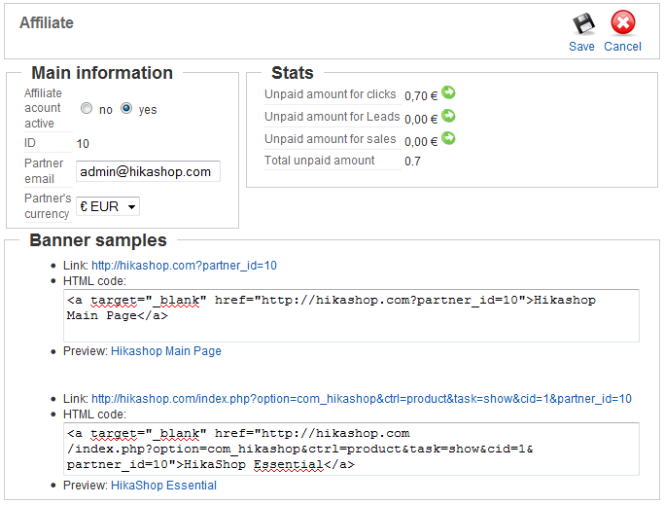
Task: Click green arrow beside unpaid sales amount
Action: [x=448, y=138]
